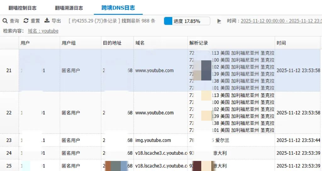The image size is (322, 171).
Task: Click 匿名用户 in row 21
Action: pyautogui.click(x=71, y=70)
